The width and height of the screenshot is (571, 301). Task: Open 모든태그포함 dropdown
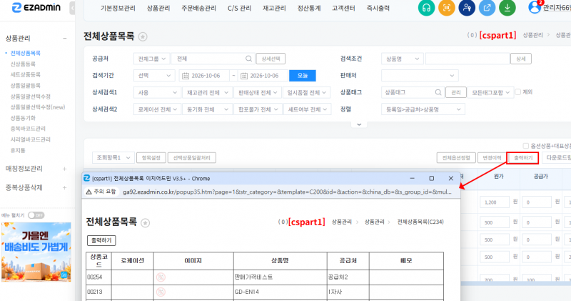click(x=490, y=93)
